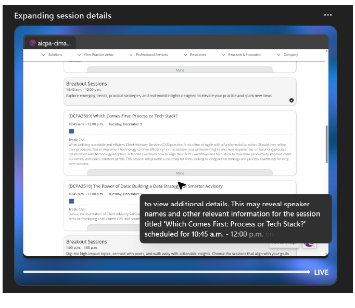Open the Solutions dropdown menu
355x308 pixels.
click(52, 55)
